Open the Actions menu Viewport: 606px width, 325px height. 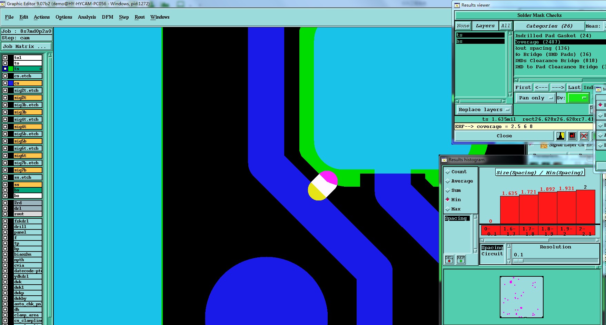point(42,17)
